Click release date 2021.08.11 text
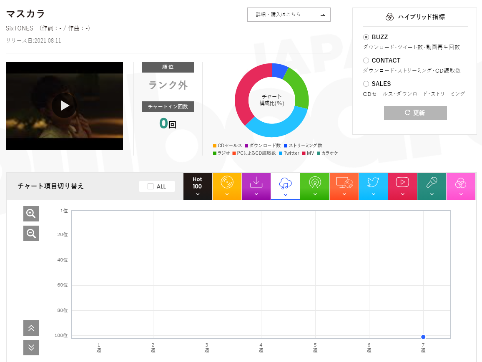This screenshot has height=362, width=482. click(48, 40)
